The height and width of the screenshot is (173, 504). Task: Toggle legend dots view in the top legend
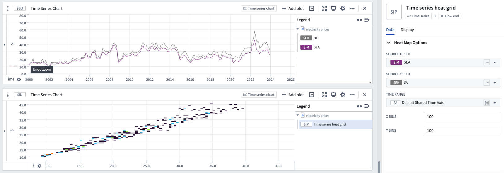360,20
